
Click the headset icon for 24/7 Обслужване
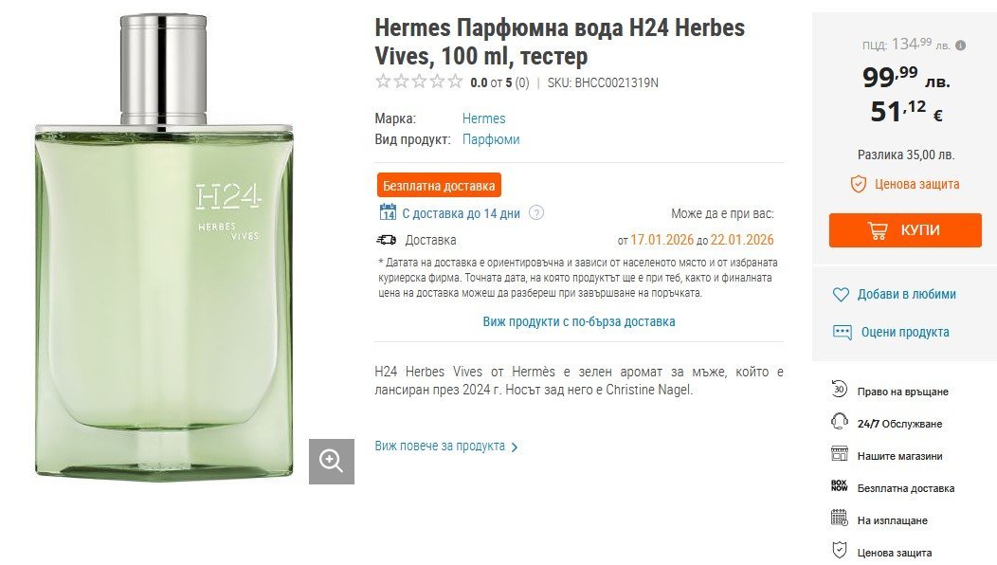point(840,422)
